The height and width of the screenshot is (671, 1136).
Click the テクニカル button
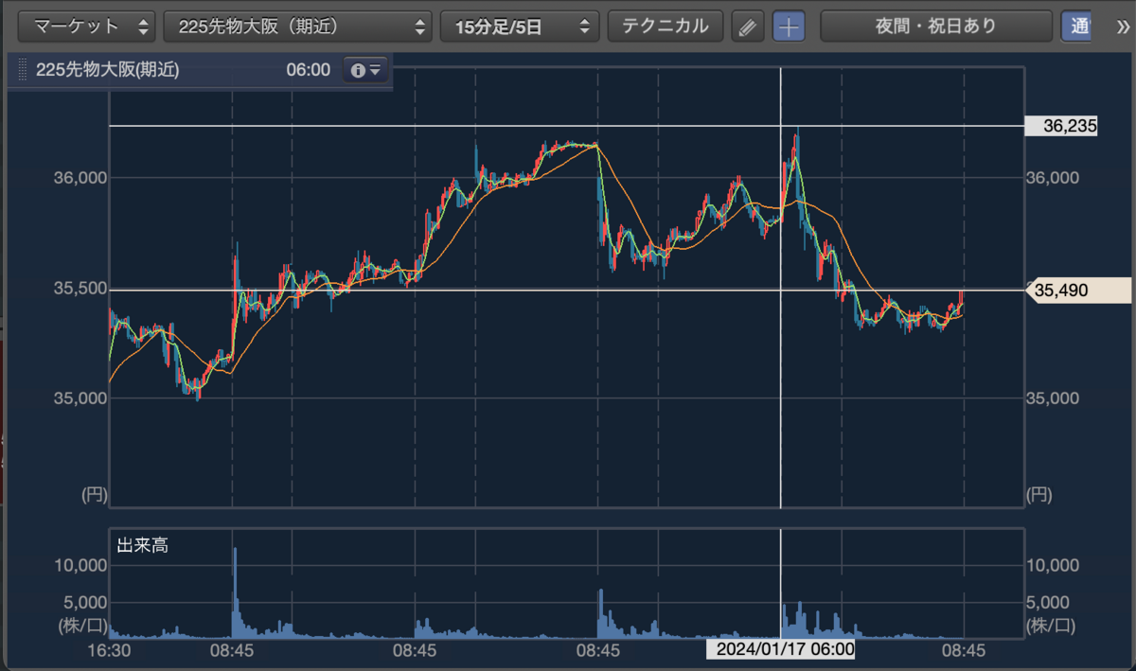tap(665, 26)
